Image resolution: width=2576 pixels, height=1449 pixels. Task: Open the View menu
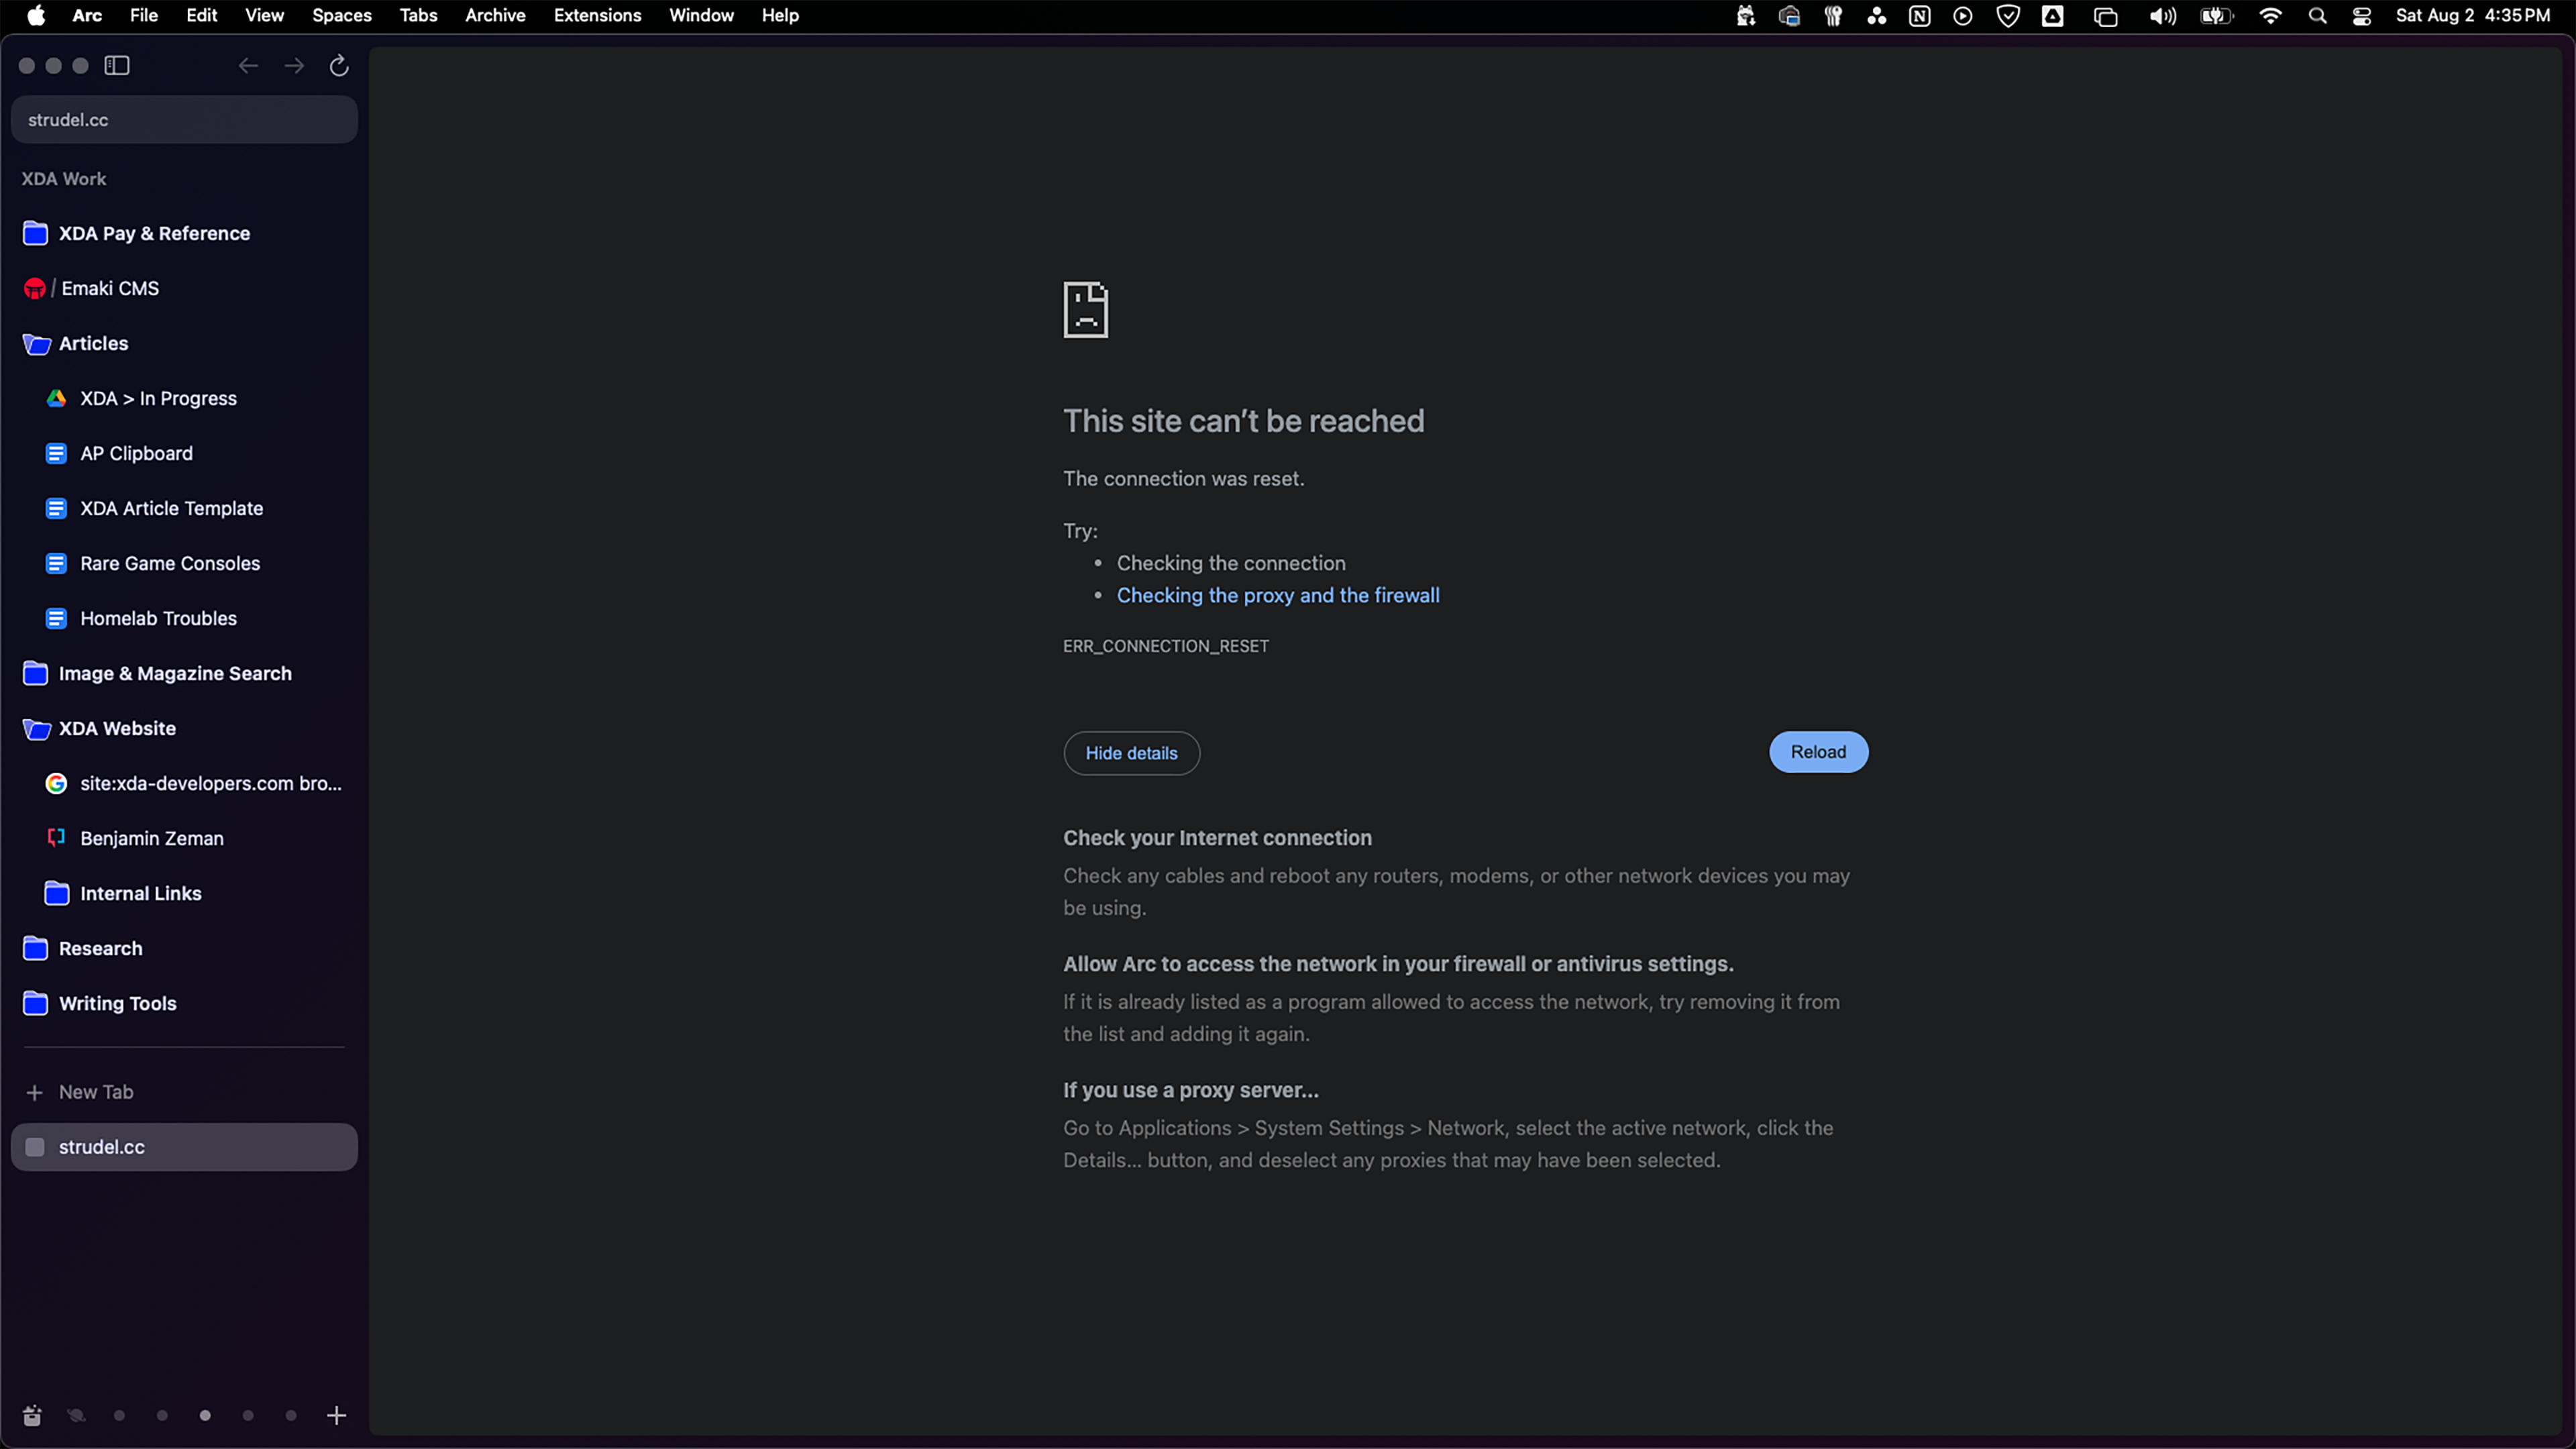[x=264, y=15]
